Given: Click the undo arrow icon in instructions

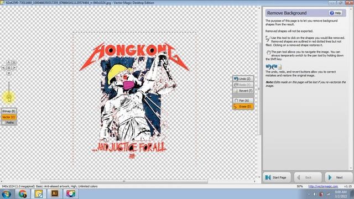Looking at the screenshot, I should coord(268,67).
